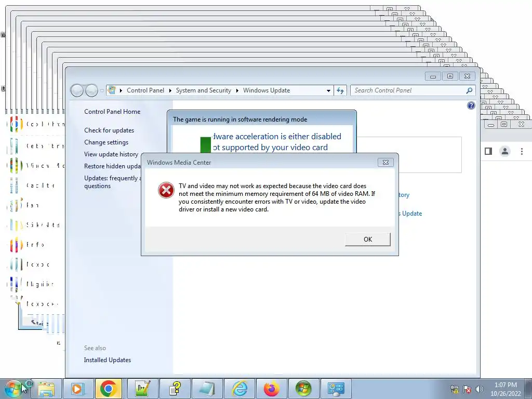Viewport: 532px width, 399px height.
Task: Refresh the Windows Update page
Action: (x=340, y=90)
